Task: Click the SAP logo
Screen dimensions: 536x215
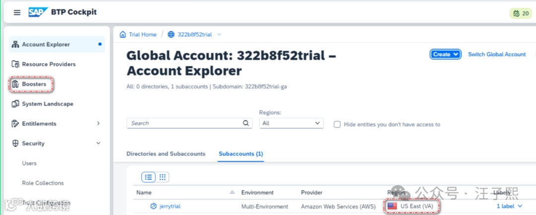Action: pos(38,12)
